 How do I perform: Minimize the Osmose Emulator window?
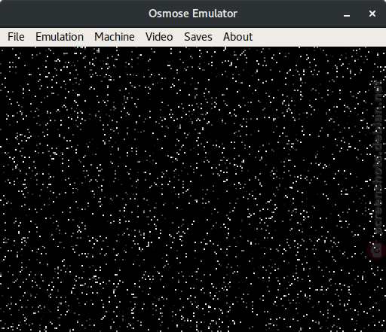tap(347, 14)
